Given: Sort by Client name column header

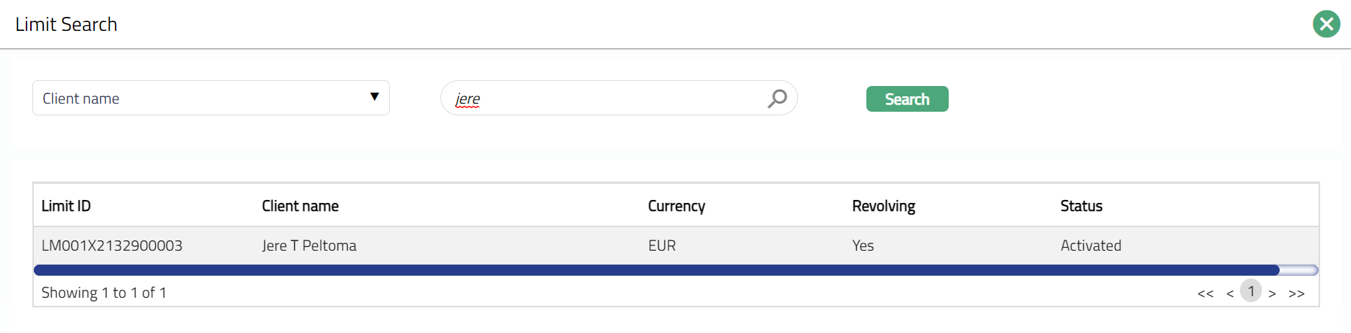Looking at the screenshot, I should (300, 207).
